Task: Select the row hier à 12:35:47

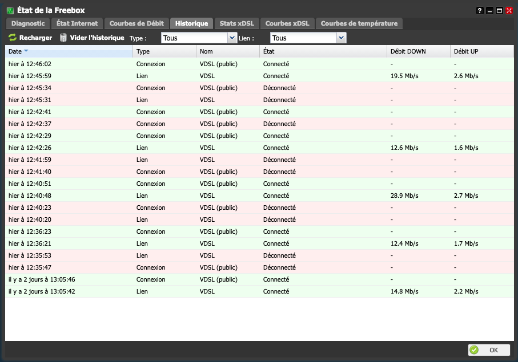Action: click(x=259, y=267)
